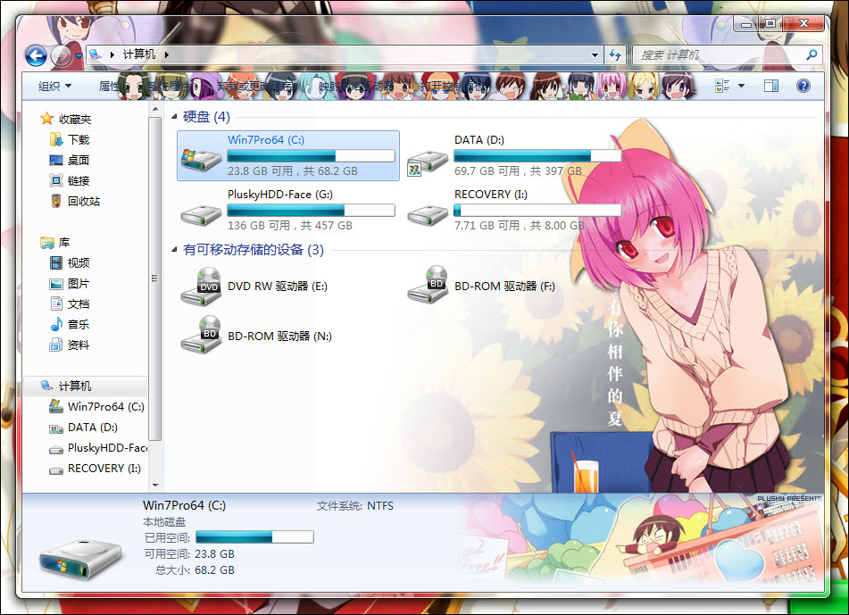Click the blue help question mark icon
This screenshot has width=849, height=615.
[x=803, y=86]
